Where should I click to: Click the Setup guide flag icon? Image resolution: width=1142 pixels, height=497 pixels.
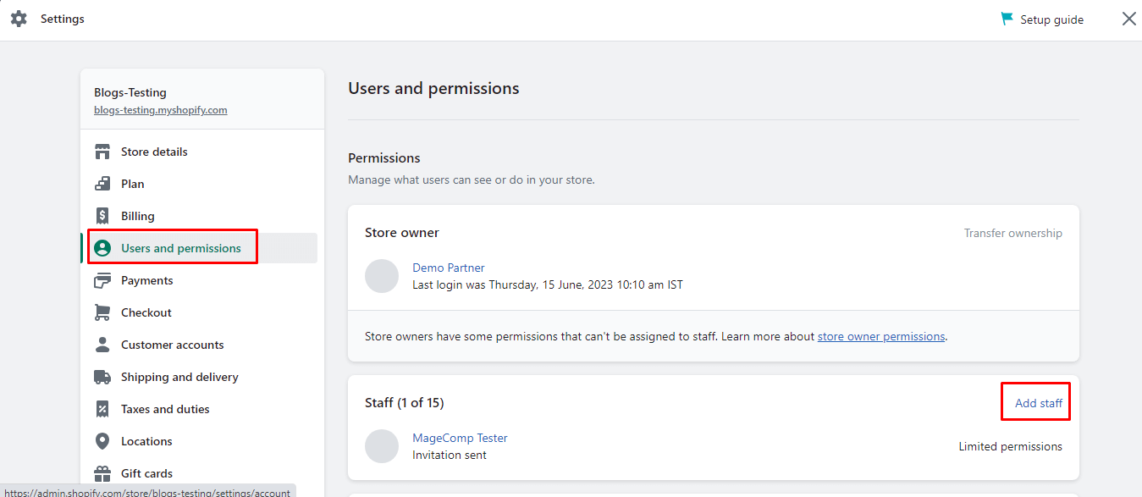pyautogui.click(x=1007, y=18)
